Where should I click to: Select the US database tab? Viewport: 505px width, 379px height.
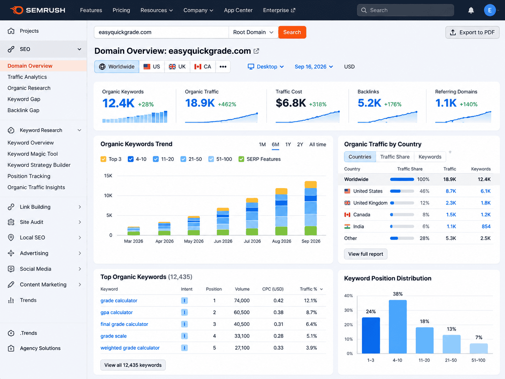[x=152, y=67]
